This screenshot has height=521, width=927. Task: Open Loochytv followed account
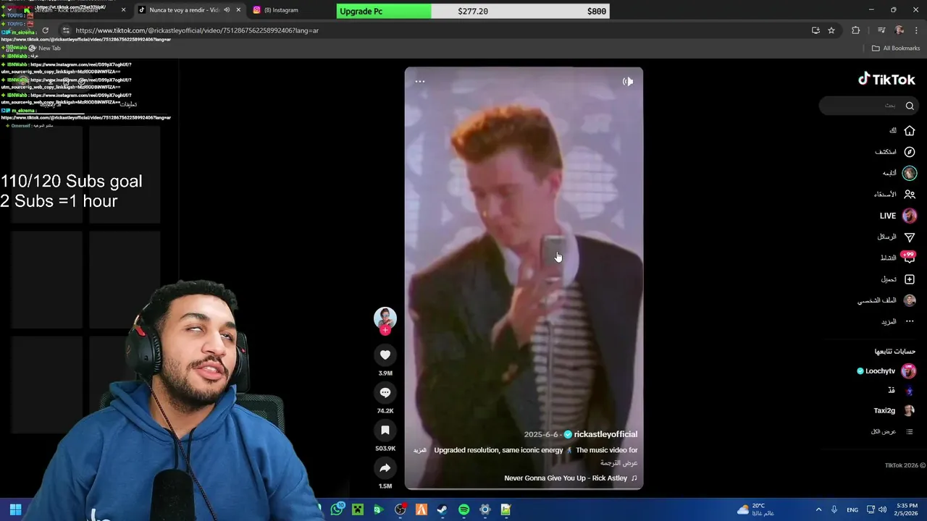pos(886,370)
